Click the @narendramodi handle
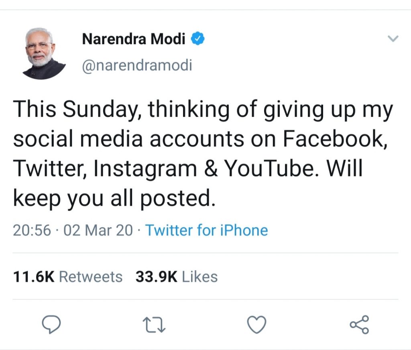 point(137,65)
